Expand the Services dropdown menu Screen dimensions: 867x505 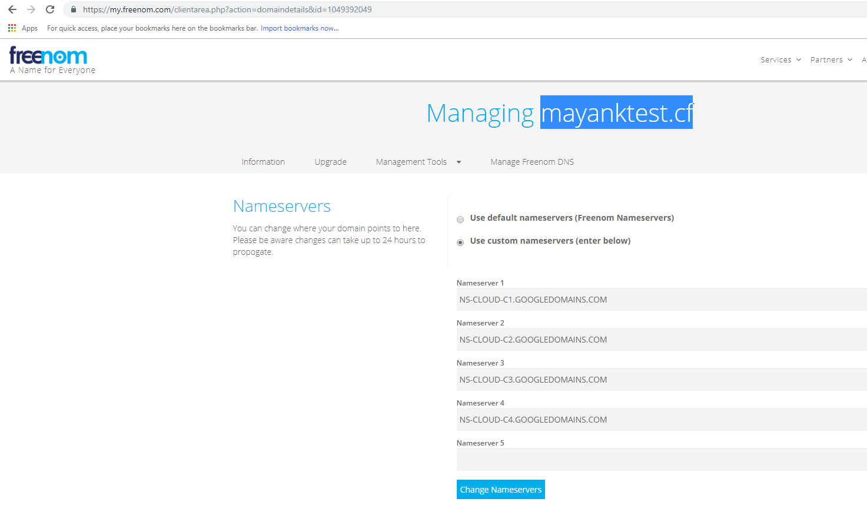pos(780,60)
